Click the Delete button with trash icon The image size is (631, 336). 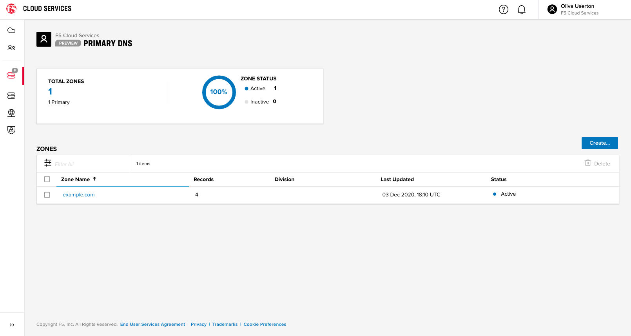click(597, 163)
